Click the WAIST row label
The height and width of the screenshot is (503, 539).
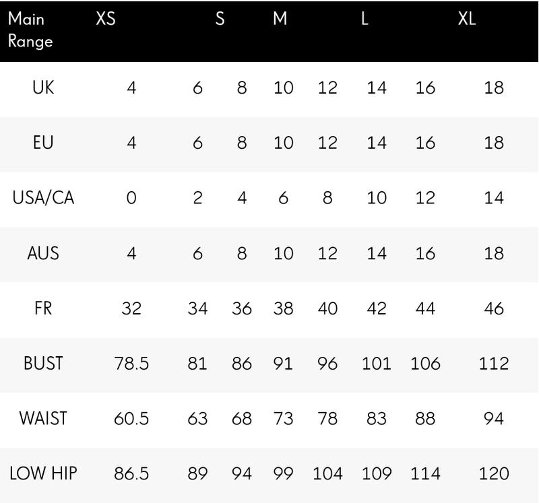tap(43, 419)
